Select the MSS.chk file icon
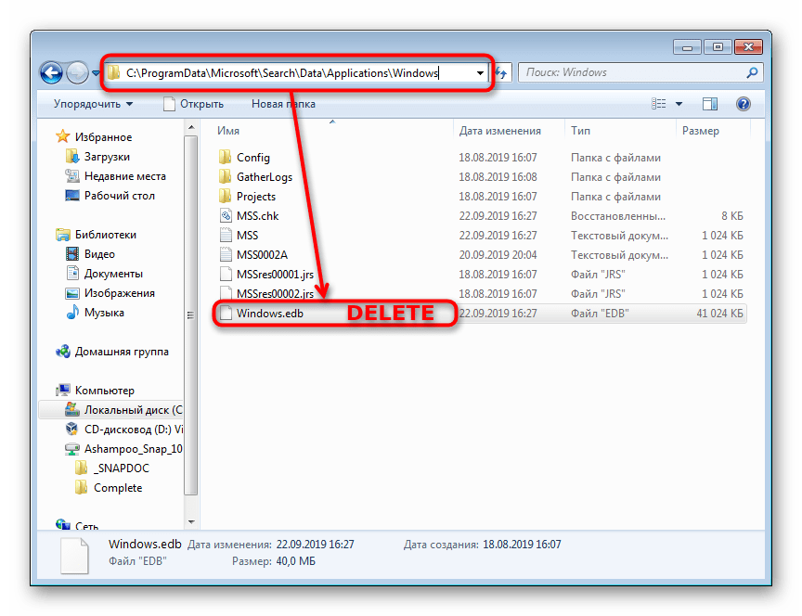 (225, 216)
